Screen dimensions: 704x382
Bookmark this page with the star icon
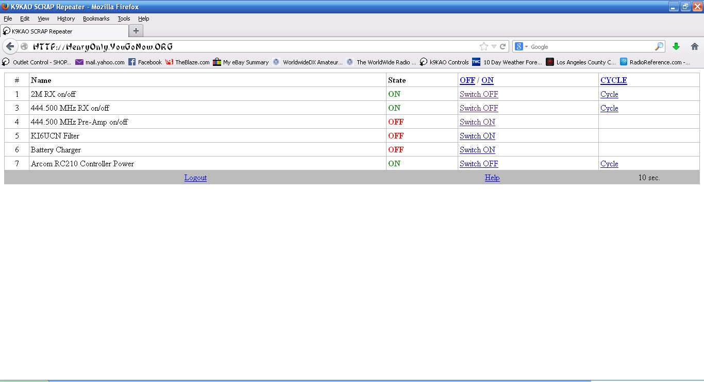coord(483,46)
